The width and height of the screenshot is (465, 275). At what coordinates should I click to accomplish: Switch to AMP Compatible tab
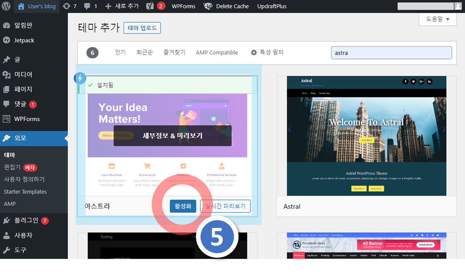[217, 52]
